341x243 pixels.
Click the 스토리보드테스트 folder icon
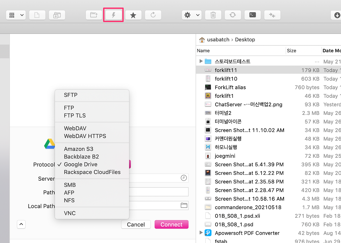tap(208, 61)
